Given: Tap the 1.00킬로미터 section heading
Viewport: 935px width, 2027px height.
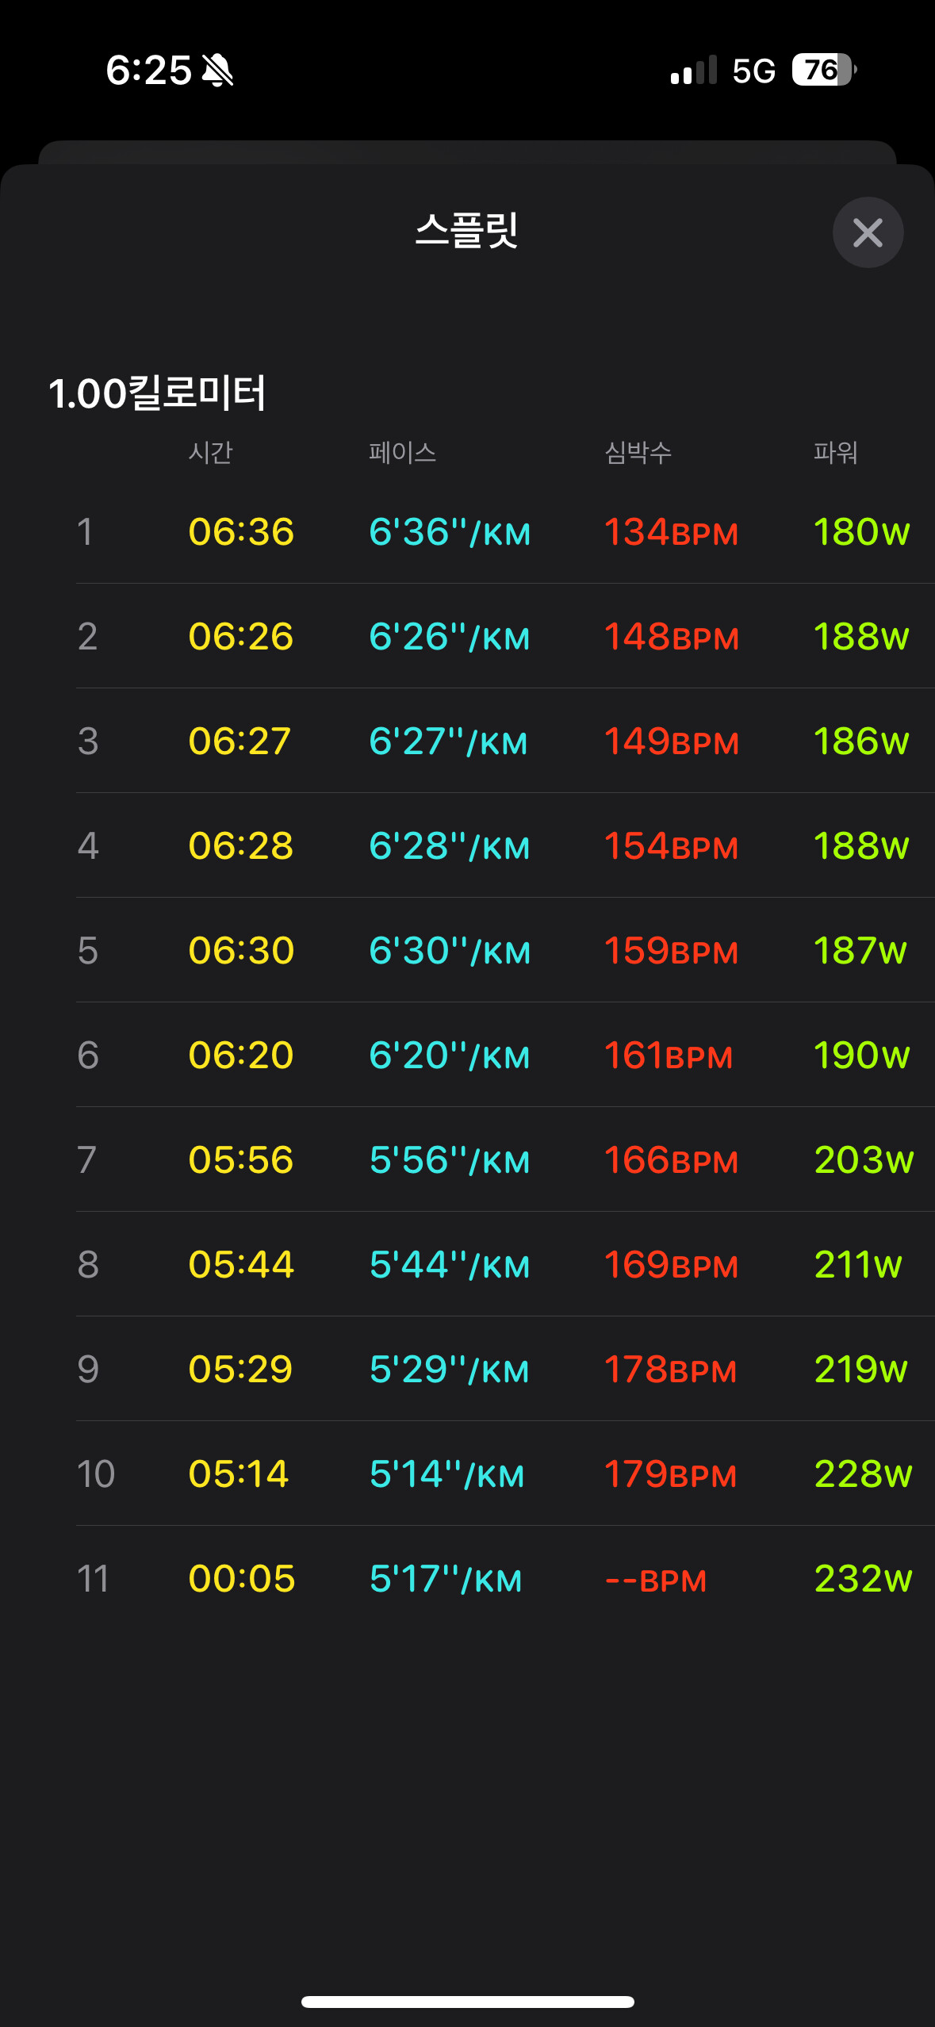Looking at the screenshot, I should pos(157,393).
